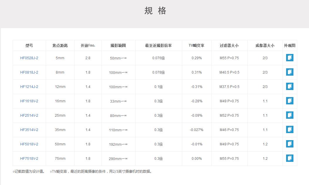This screenshot has height=185, width=309.
Task: Click the 80mm~∞ shooting range cell
Action: click(x=118, y=116)
